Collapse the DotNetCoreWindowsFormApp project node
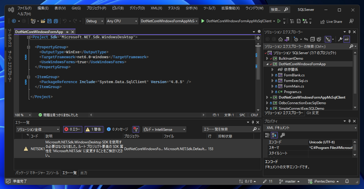This screenshot has width=364, height=189. [267, 64]
